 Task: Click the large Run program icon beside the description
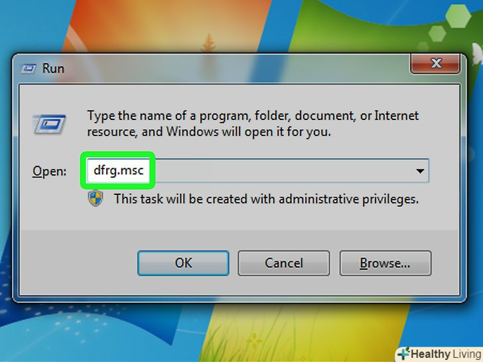point(49,124)
